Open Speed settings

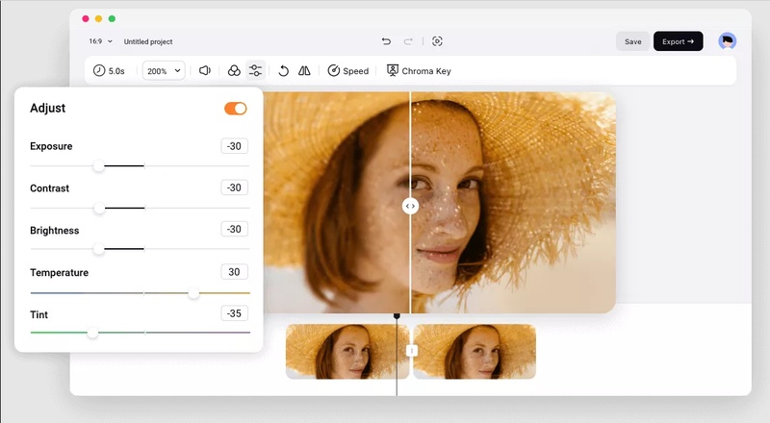point(348,71)
